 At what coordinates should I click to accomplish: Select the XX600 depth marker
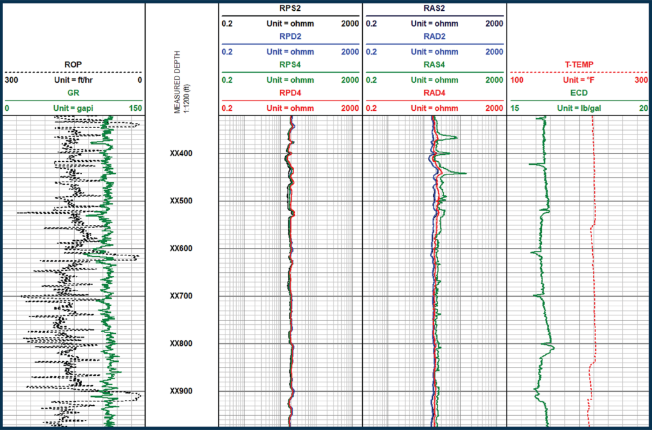[181, 248]
